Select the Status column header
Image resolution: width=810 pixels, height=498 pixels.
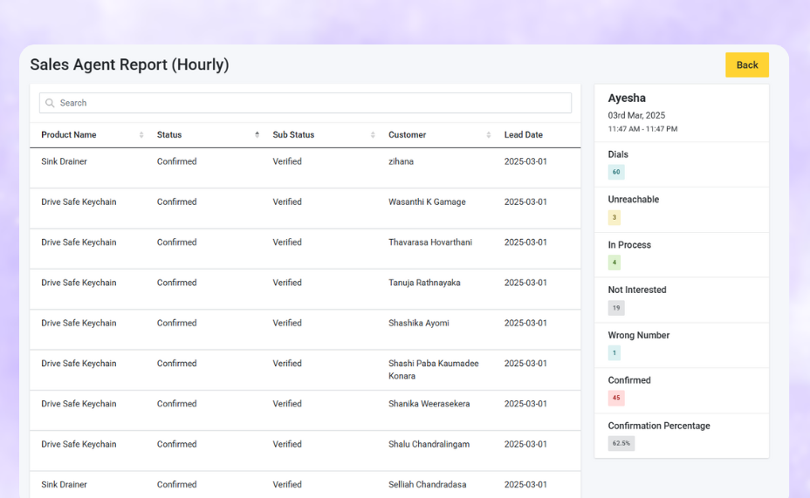(x=169, y=134)
